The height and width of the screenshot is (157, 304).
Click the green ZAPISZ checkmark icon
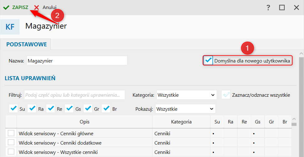6,7
